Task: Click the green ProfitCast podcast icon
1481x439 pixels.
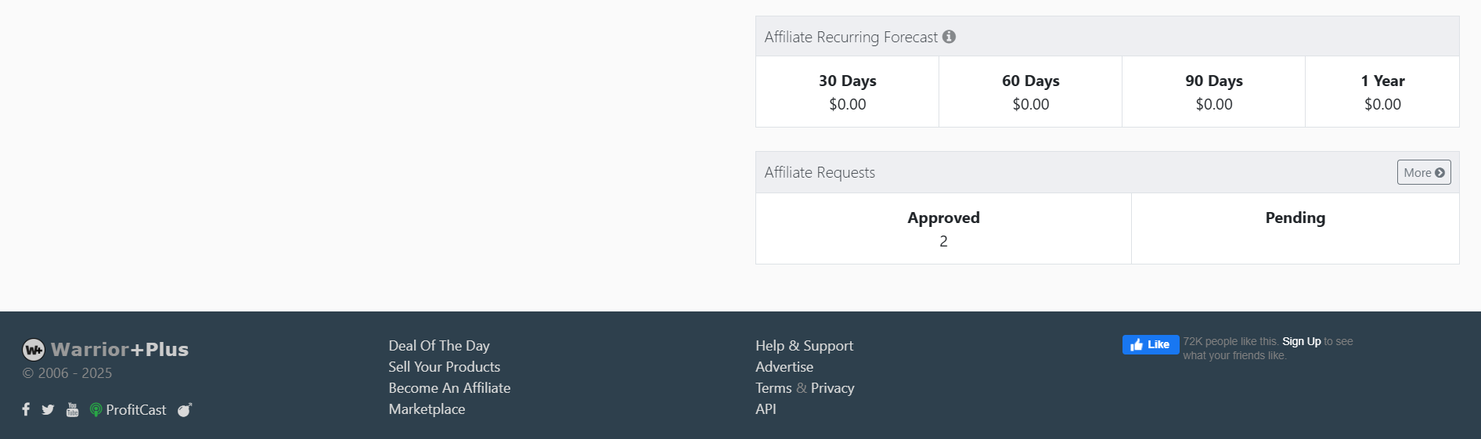Action: click(x=95, y=409)
